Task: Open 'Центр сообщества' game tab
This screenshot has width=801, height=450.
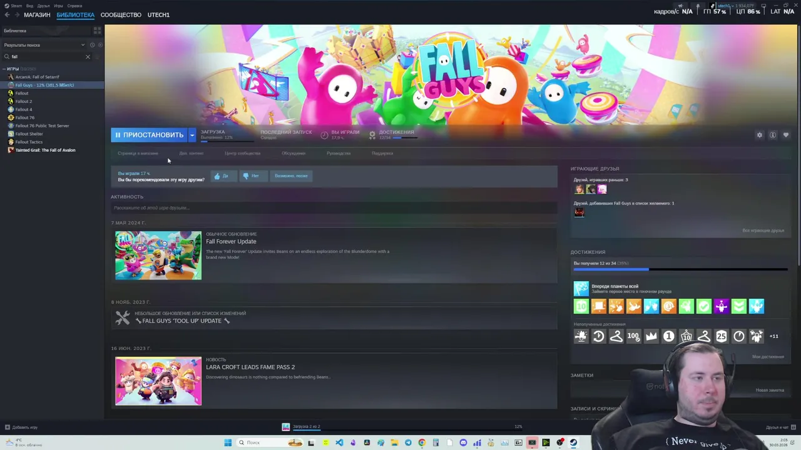Action: coord(242,153)
